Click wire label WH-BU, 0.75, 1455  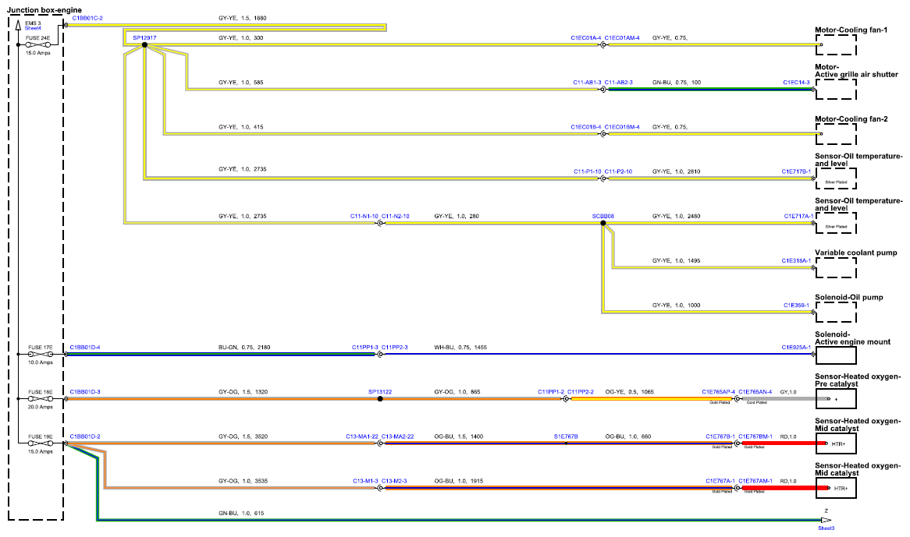tap(460, 348)
